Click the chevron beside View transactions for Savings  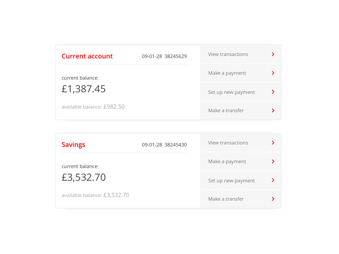(273, 143)
